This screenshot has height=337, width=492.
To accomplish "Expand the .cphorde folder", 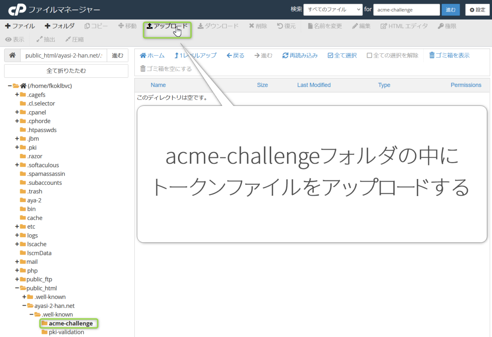I will (17, 121).
